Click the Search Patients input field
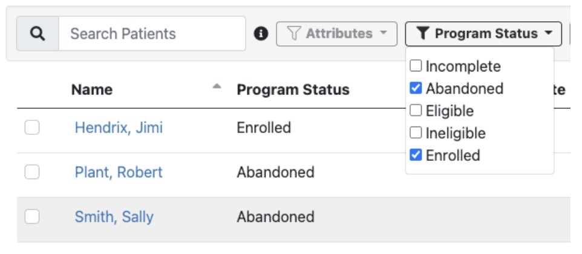This screenshot has height=254, width=582. [151, 34]
